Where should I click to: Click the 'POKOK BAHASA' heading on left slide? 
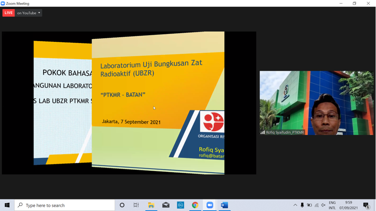pyautogui.click(x=68, y=73)
